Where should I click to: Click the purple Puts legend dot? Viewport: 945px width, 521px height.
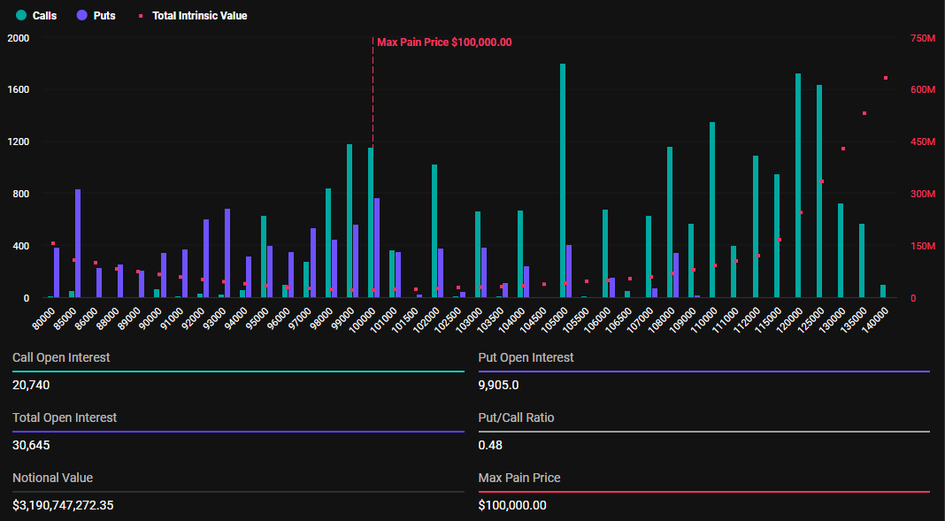tap(81, 16)
